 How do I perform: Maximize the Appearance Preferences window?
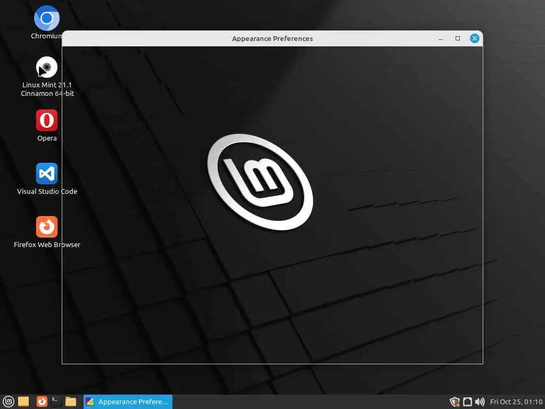point(458,38)
